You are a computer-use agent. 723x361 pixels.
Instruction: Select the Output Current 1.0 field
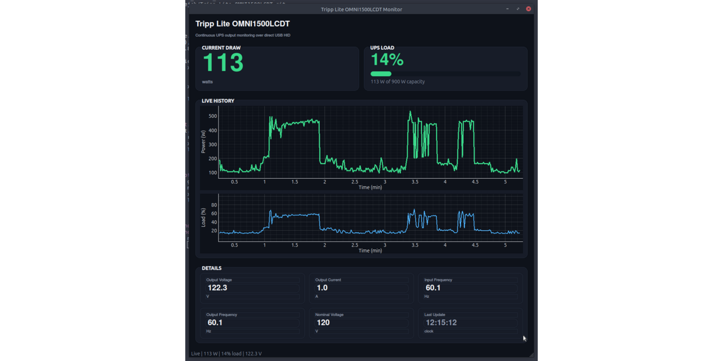tap(361, 288)
